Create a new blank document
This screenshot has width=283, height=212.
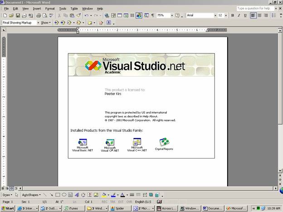click(5, 15)
